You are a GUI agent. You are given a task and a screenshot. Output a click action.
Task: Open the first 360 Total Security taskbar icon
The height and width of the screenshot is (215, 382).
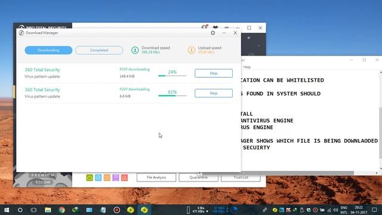pyautogui.click(x=131, y=210)
